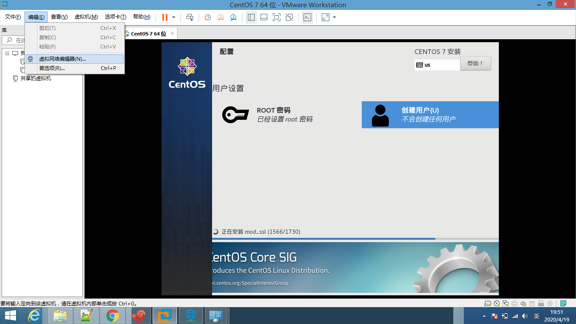Click the 复制(C) menu entry

tap(75, 38)
